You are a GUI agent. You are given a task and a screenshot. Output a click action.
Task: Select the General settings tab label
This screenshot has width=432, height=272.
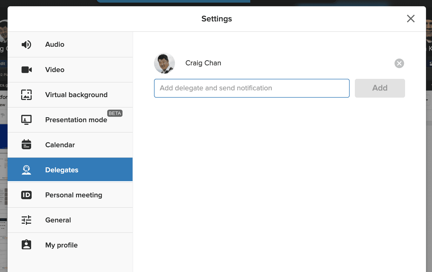pyautogui.click(x=58, y=220)
